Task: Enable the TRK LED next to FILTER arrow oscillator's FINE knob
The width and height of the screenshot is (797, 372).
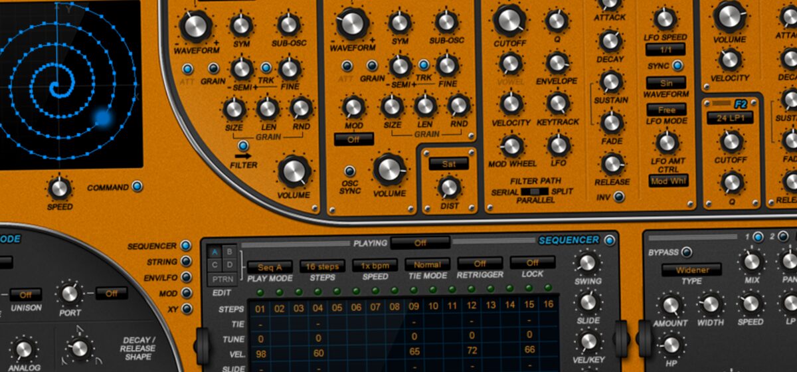Action: [266, 67]
